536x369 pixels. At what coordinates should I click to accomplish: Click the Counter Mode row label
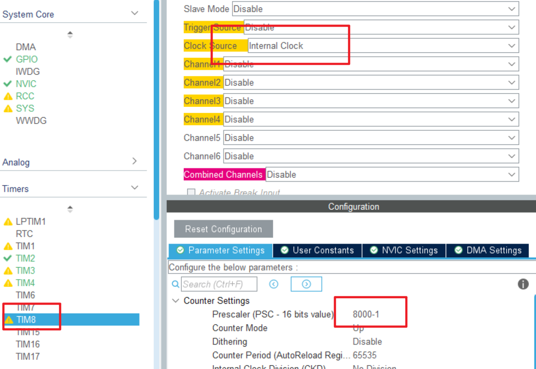click(239, 328)
